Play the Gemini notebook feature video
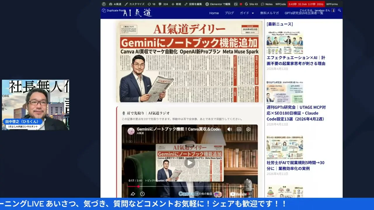The image size is (374, 210). (190, 163)
